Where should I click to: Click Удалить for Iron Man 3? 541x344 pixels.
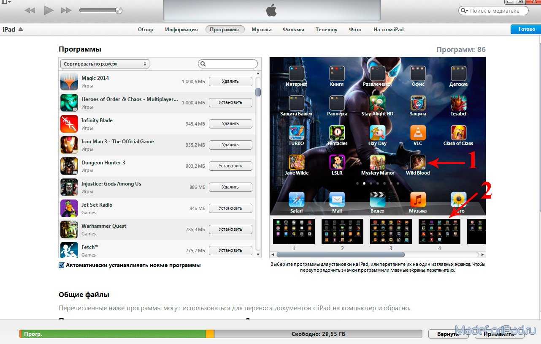(x=230, y=145)
